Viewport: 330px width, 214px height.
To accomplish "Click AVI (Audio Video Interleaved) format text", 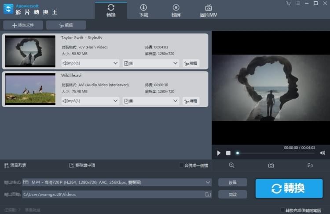I will [103, 85].
